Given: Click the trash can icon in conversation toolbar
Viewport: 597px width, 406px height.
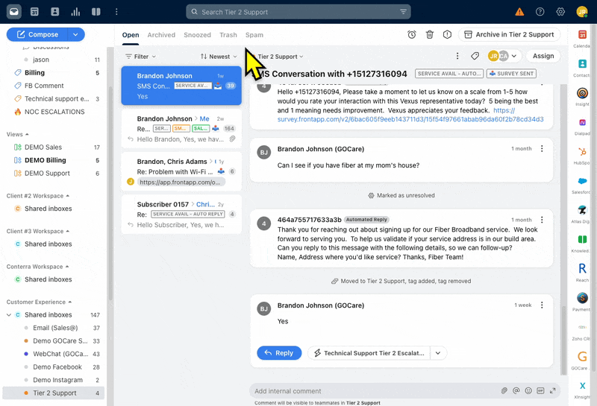Looking at the screenshot, I should click(x=430, y=34).
